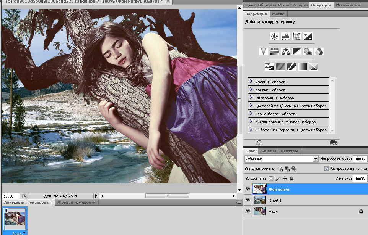This screenshot has width=368, height=235.
Task: Open the История tab
Action: click(x=300, y=5)
